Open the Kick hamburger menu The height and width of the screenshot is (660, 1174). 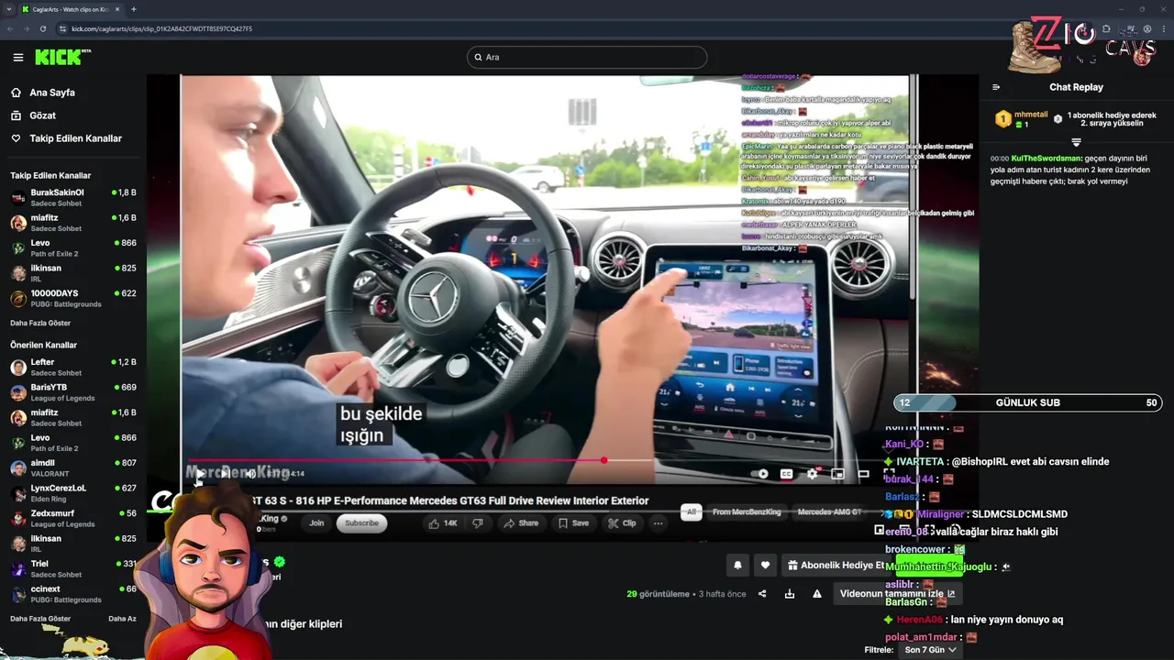17,57
